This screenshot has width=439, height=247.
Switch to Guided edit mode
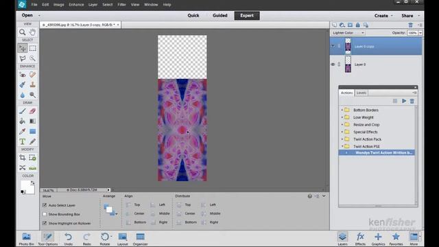tap(219, 15)
